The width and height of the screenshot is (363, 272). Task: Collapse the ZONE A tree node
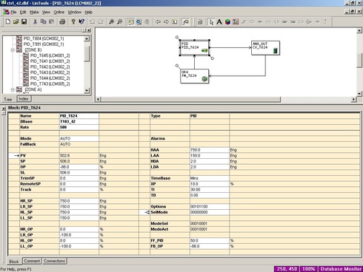point(13,89)
